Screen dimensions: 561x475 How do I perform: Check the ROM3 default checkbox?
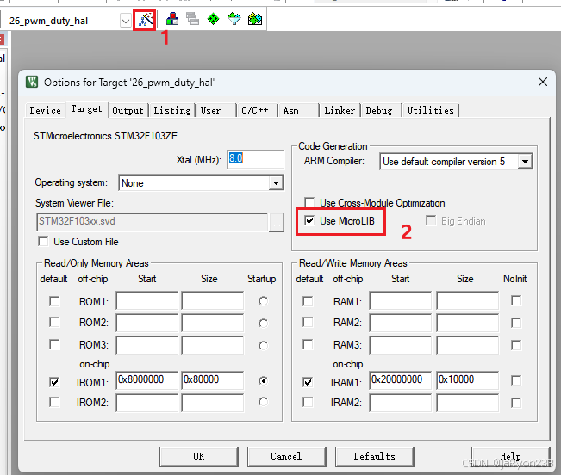coord(54,345)
